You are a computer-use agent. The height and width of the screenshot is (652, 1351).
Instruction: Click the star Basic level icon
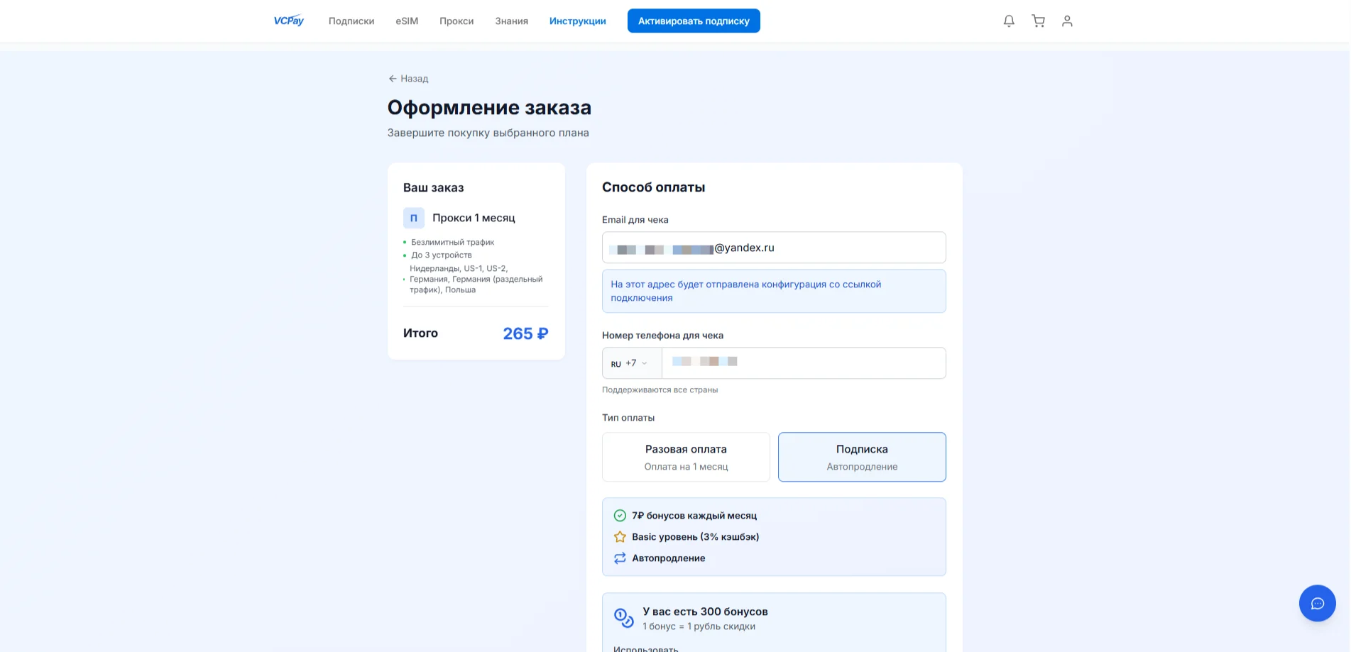(620, 537)
